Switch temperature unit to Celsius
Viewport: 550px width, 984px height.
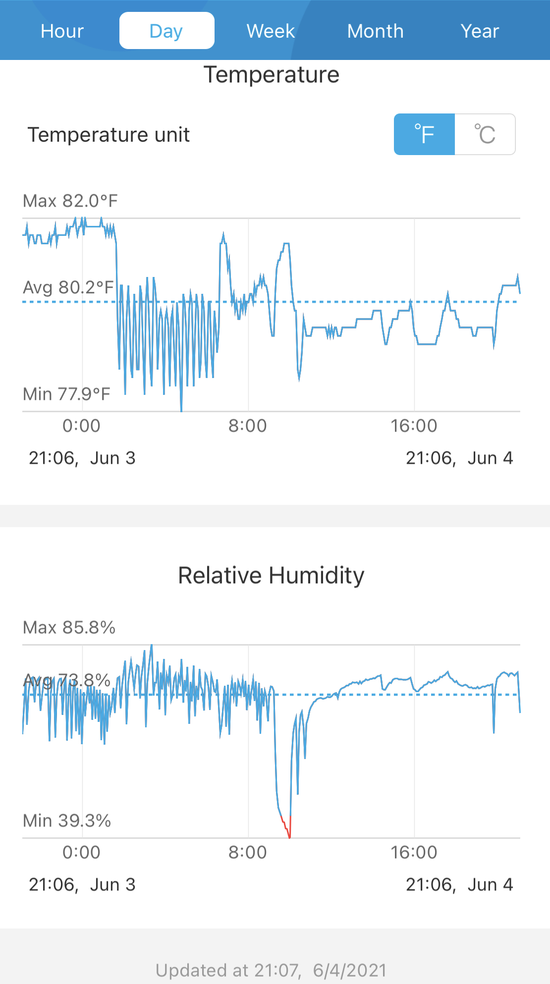tap(485, 134)
